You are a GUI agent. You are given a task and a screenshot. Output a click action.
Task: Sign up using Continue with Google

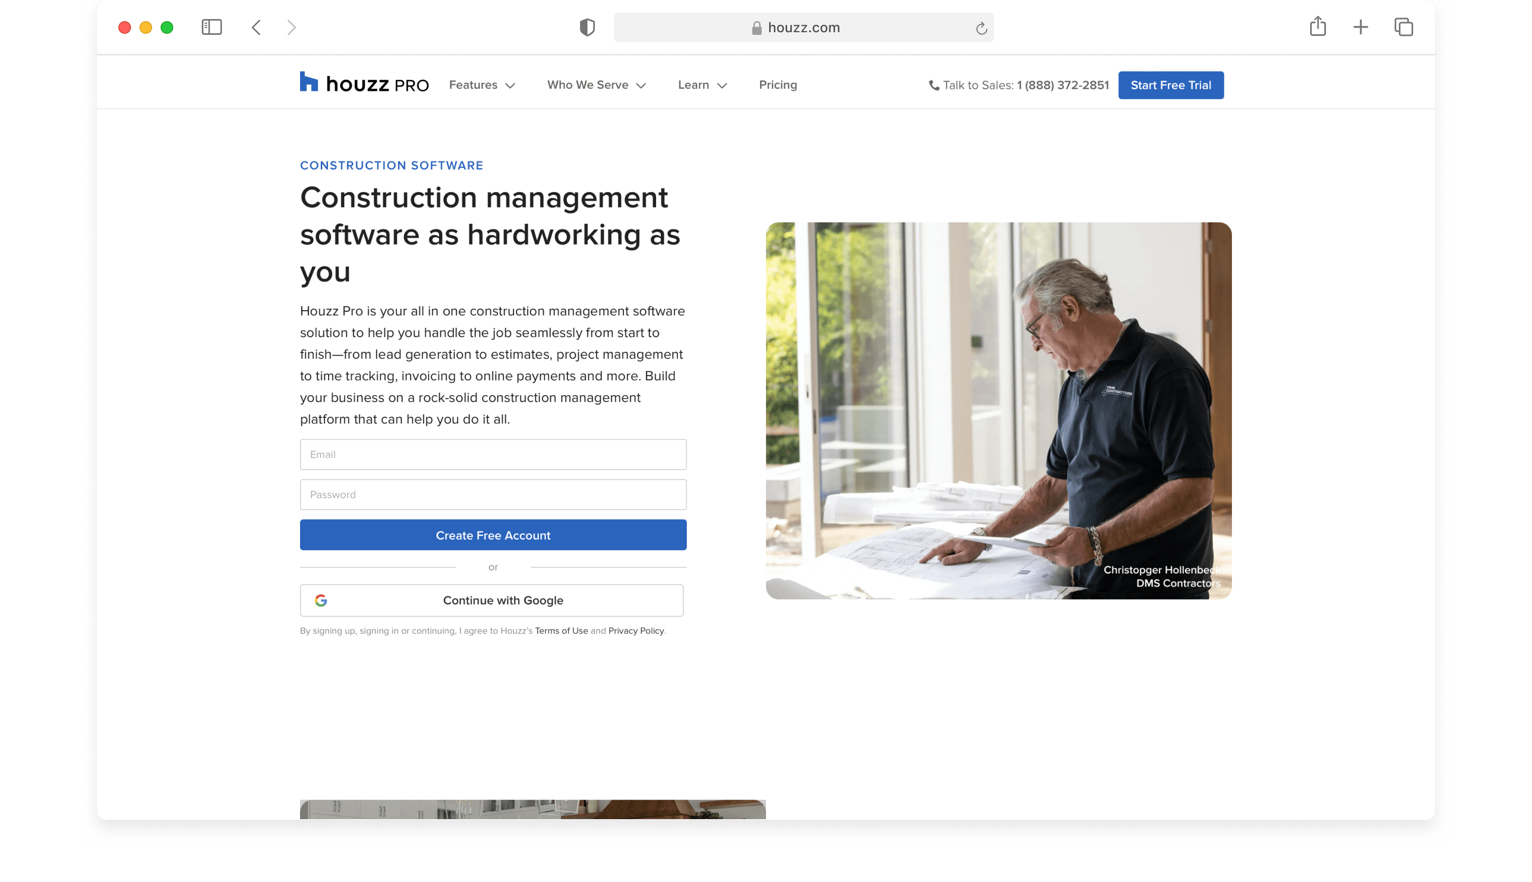(x=492, y=600)
